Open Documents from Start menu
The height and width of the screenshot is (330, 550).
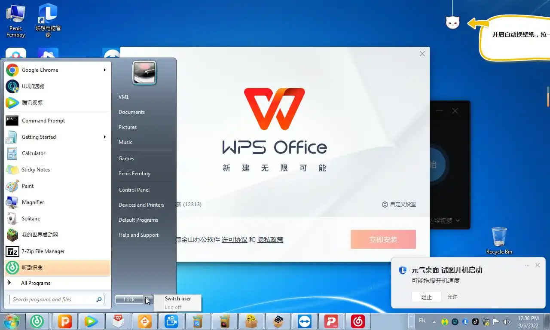pos(131,112)
